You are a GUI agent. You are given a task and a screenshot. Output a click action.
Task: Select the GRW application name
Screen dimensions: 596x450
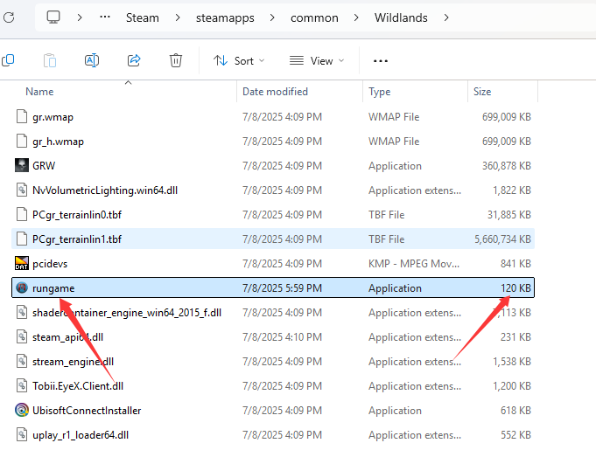pos(44,166)
